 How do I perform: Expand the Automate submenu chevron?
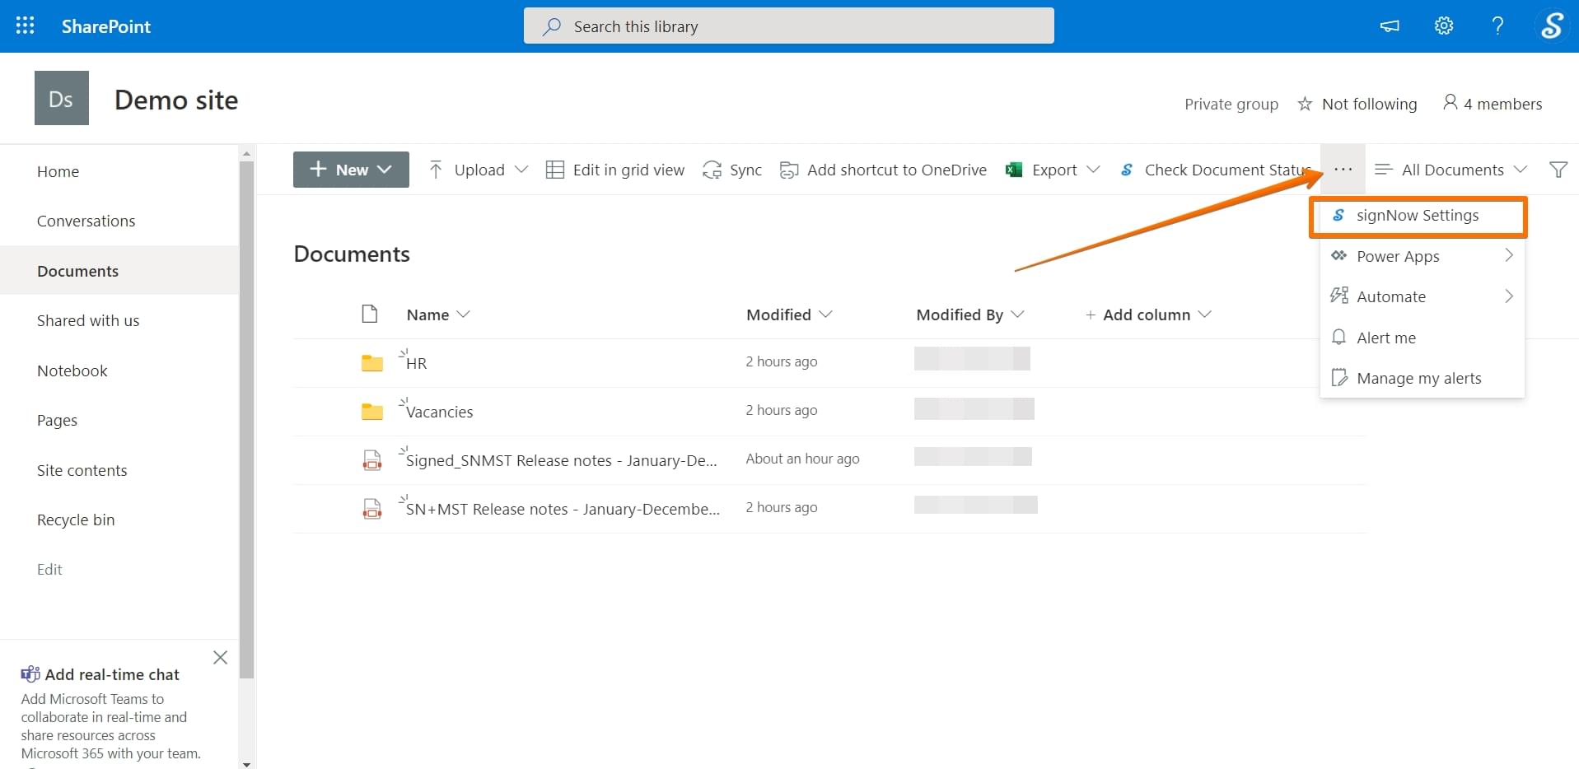click(1509, 296)
